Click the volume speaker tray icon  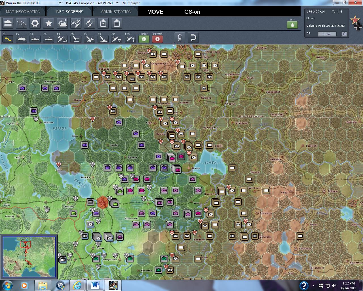coord(334,286)
